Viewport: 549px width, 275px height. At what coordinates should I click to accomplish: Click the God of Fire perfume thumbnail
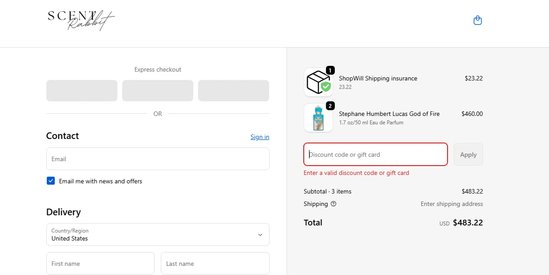[x=318, y=118]
